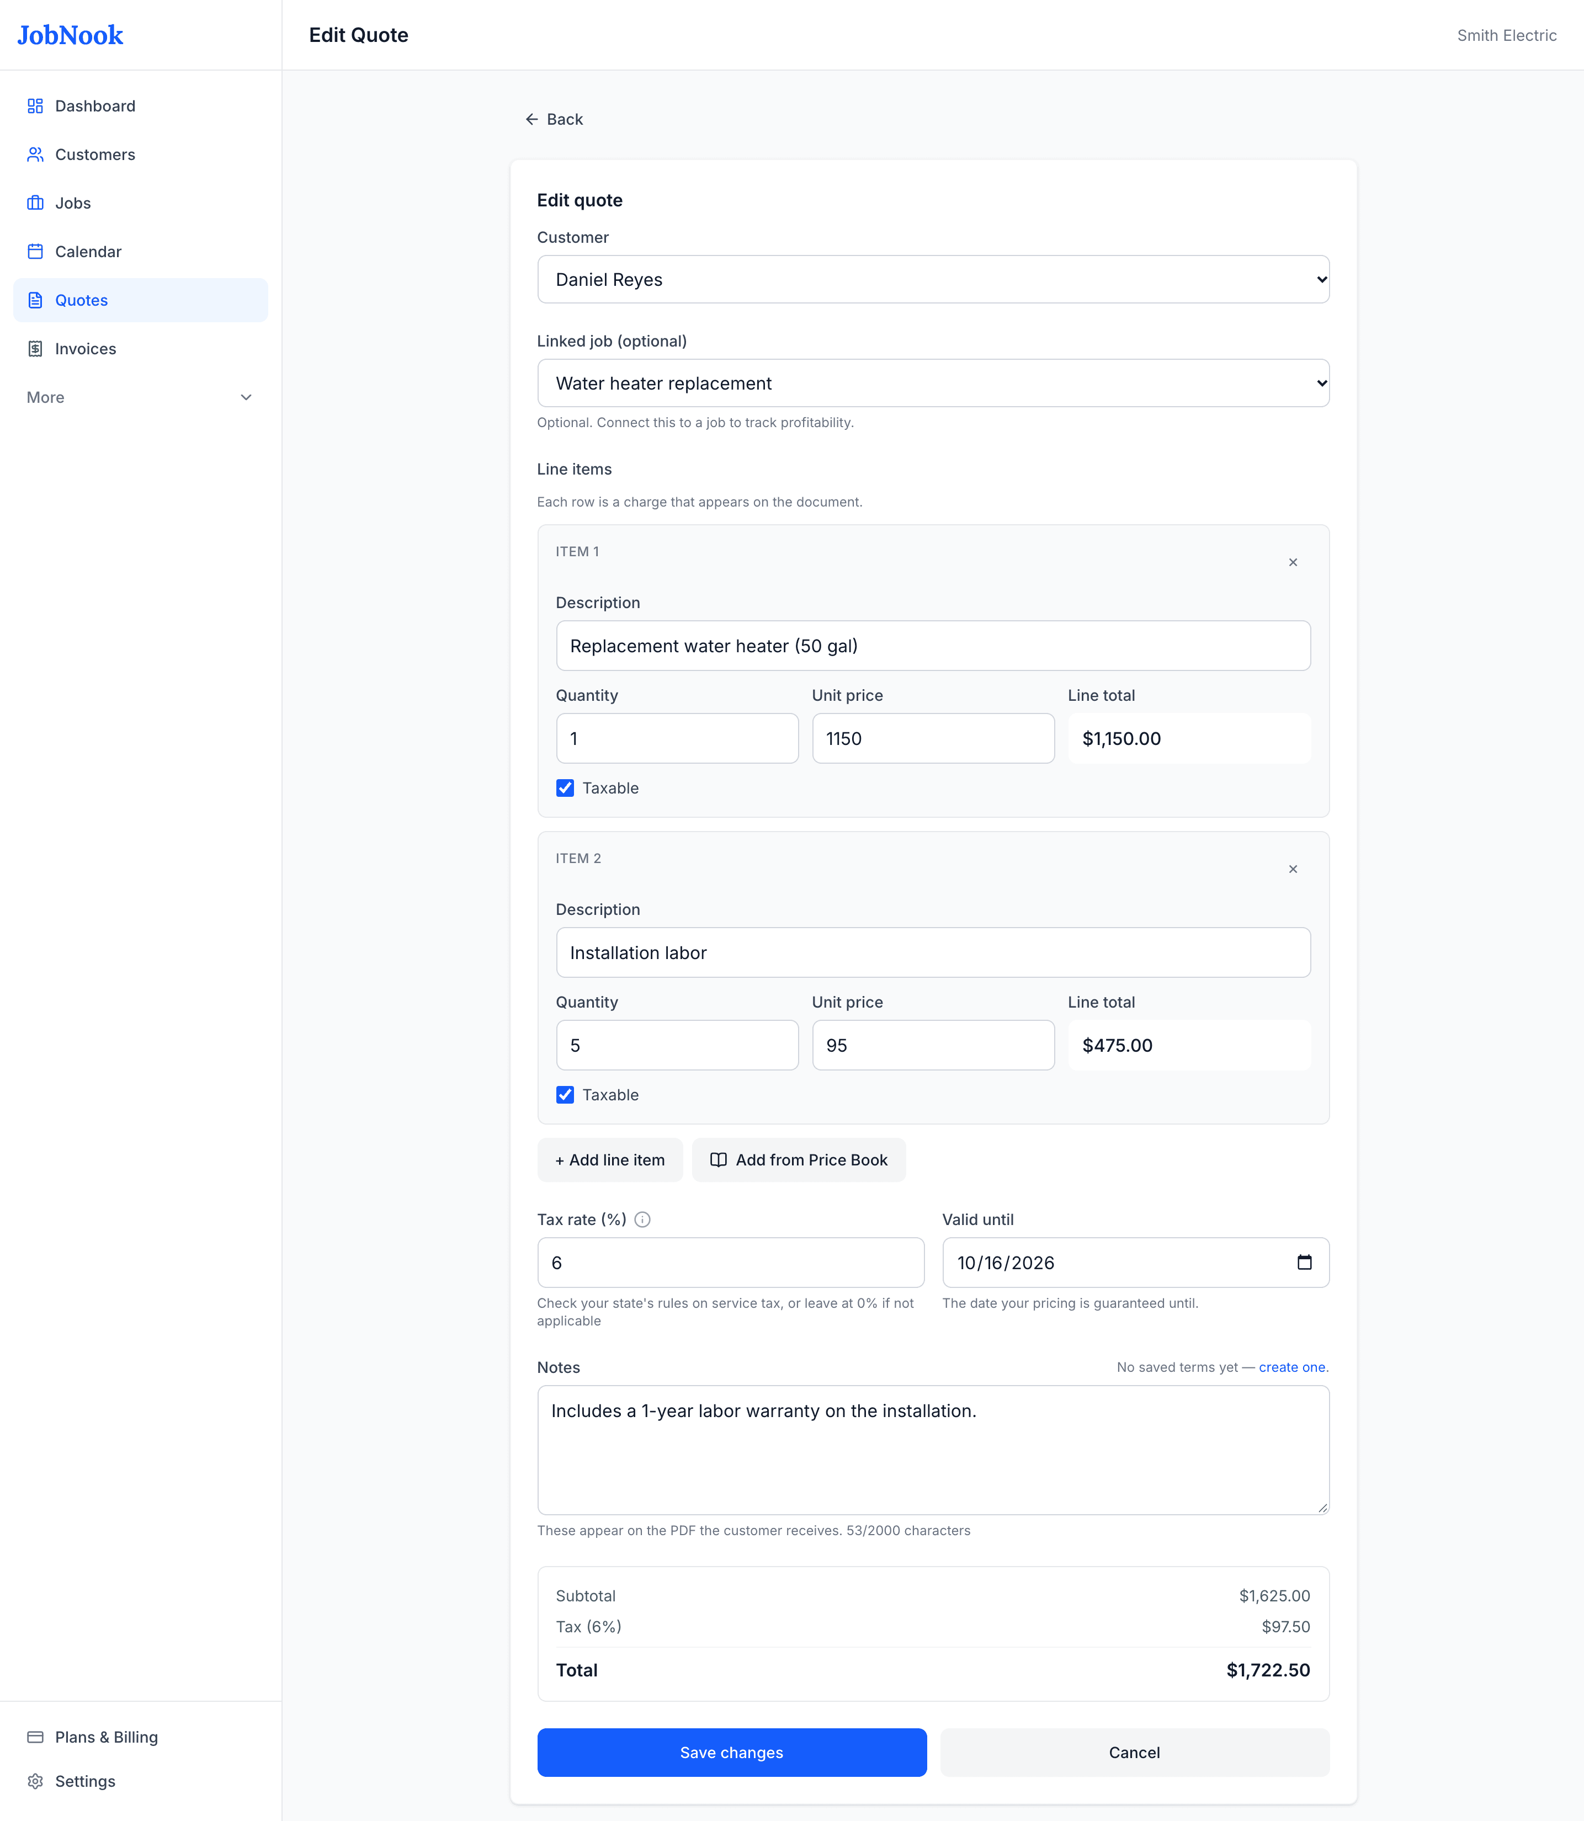Click the Jobs briefcase icon
This screenshot has width=1584, height=1821.
35,203
